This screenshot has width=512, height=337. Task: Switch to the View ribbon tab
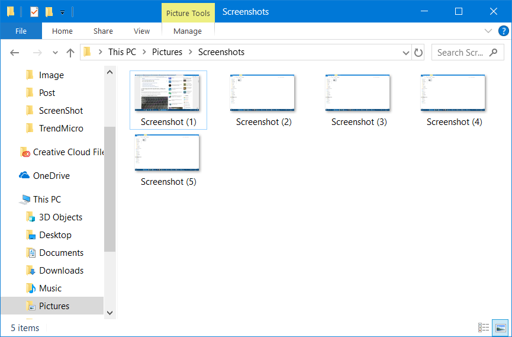coord(141,31)
